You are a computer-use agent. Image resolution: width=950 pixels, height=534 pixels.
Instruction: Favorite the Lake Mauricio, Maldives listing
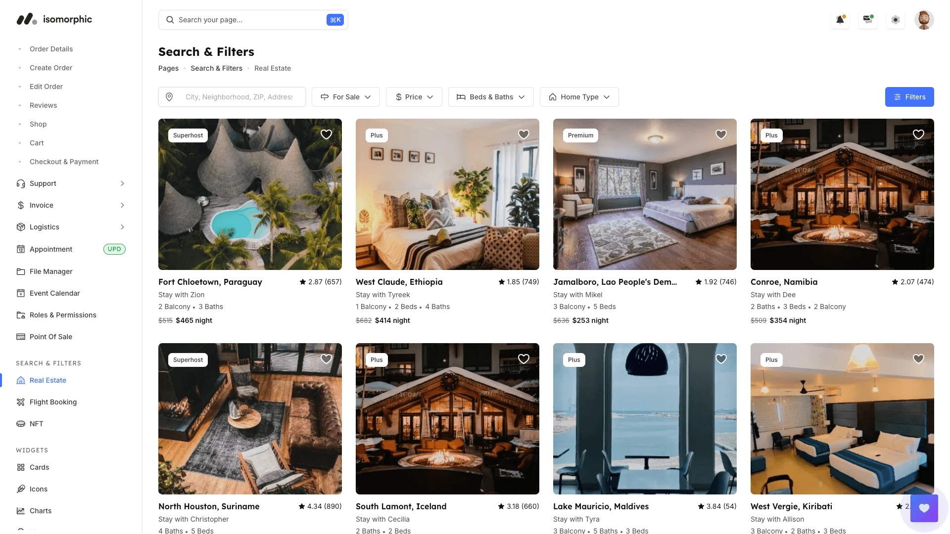click(721, 359)
